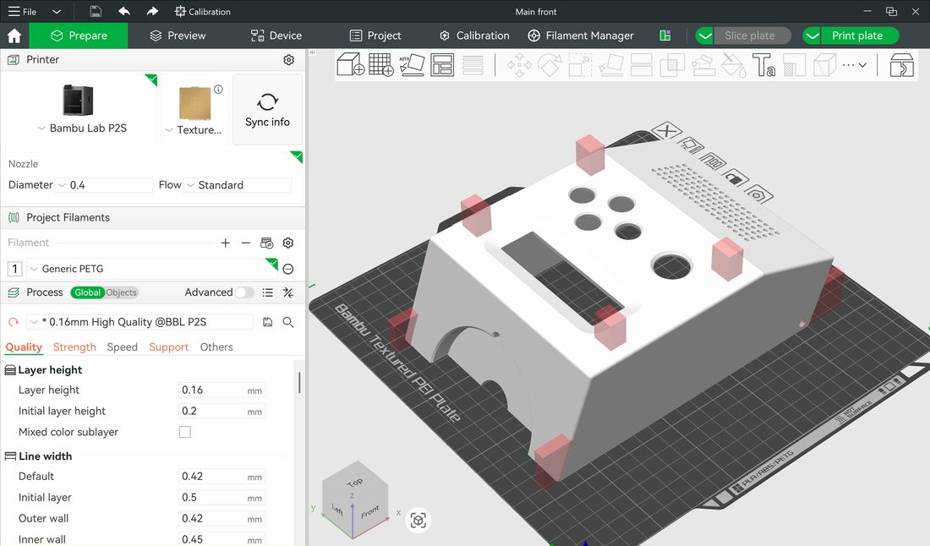Viewport: 930px width, 546px height.
Task: Select the Text shape tool
Action: (x=763, y=64)
